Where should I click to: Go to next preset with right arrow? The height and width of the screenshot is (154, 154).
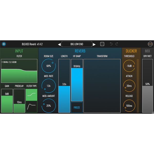click(94, 44)
